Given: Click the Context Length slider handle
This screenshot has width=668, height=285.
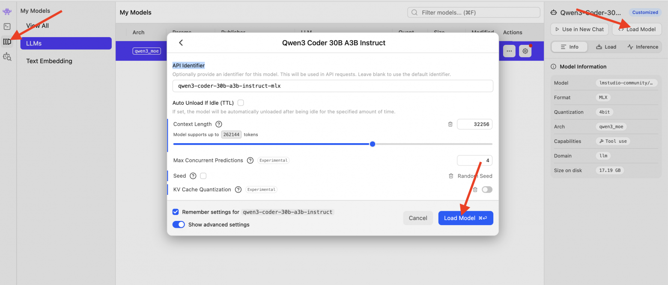Looking at the screenshot, I should coord(373,144).
